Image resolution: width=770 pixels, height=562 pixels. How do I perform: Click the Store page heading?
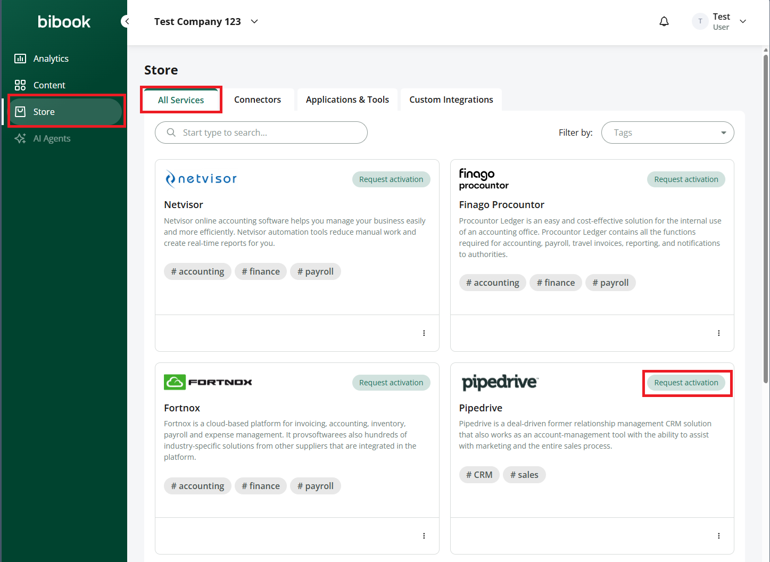[x=161, y=70]
